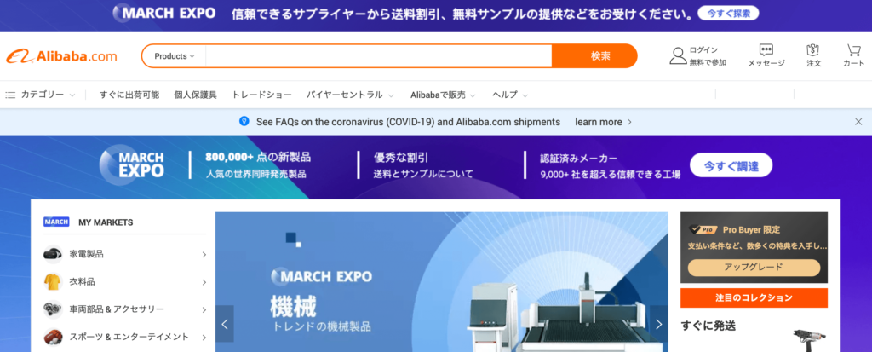Expand the 衣料品 category arrow
The image size is (872, 352).
coord(204,282)
